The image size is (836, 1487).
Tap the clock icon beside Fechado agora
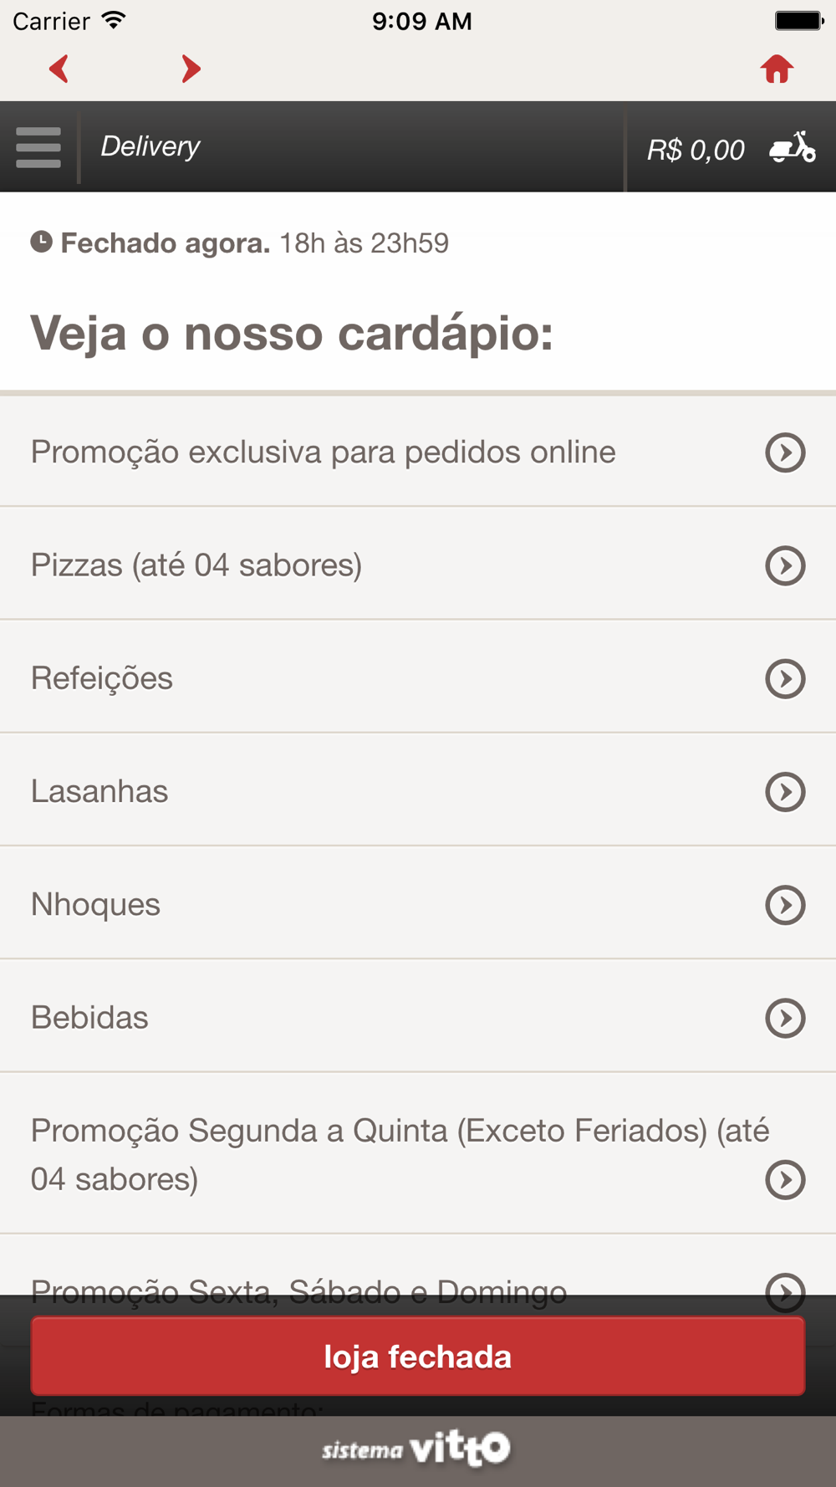(41, 243)
